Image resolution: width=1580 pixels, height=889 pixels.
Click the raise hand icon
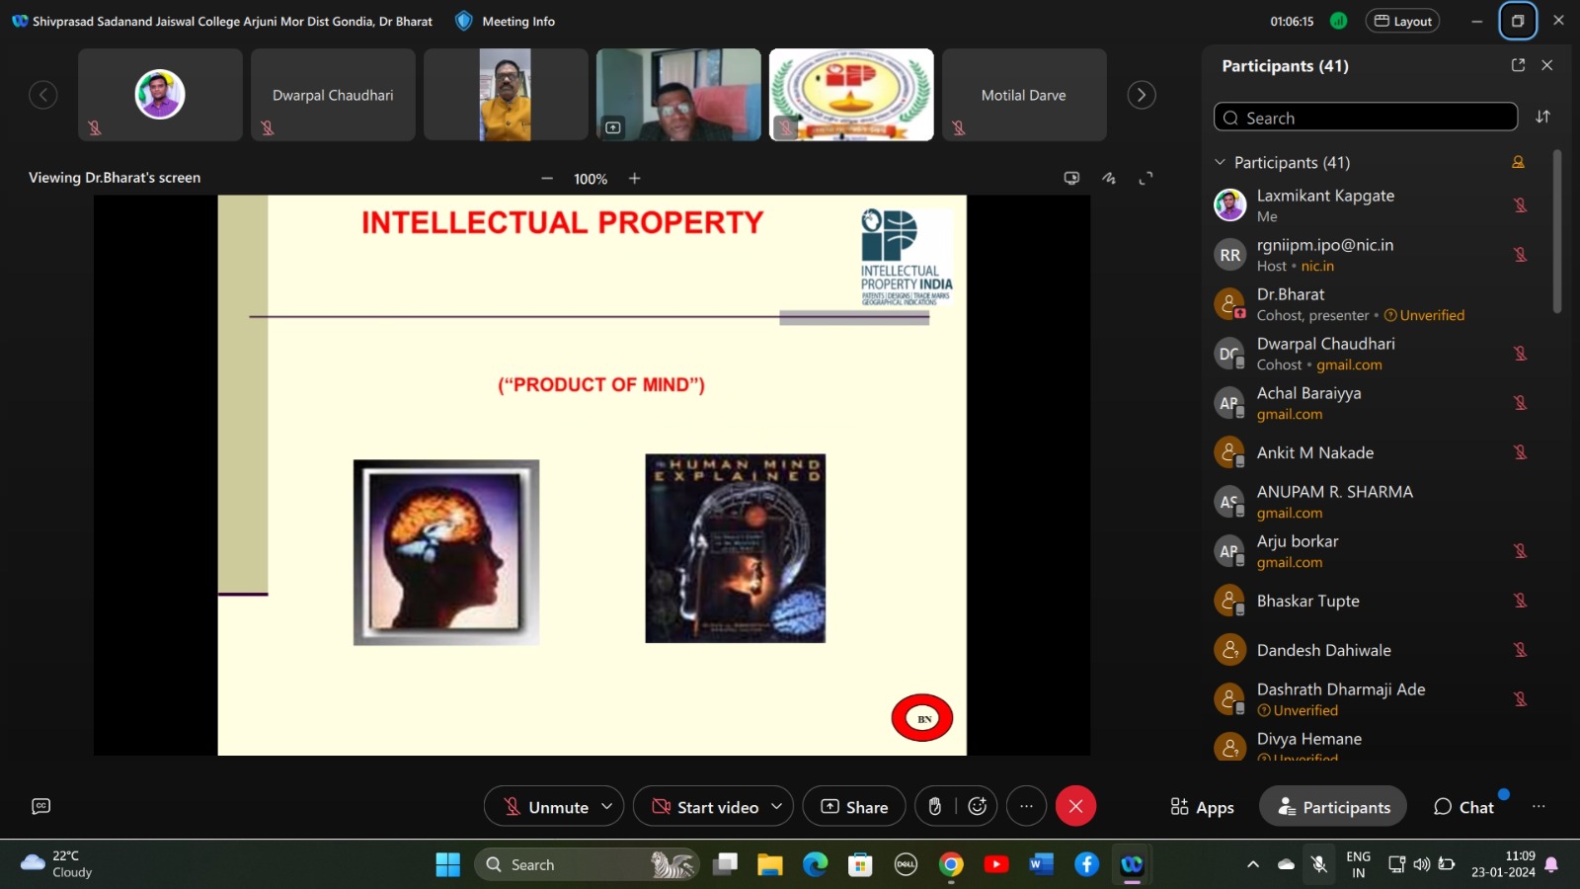(x=934, y=807)
